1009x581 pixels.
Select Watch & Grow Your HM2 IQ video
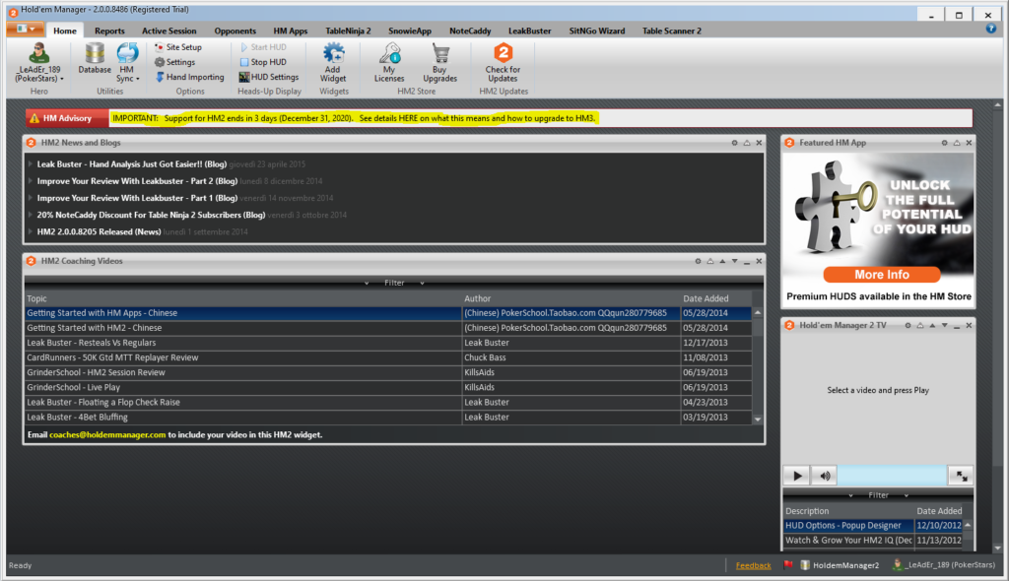[873, 541]
